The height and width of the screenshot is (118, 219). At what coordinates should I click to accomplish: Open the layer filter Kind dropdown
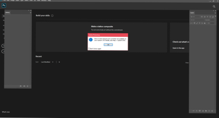click(195, 17)
